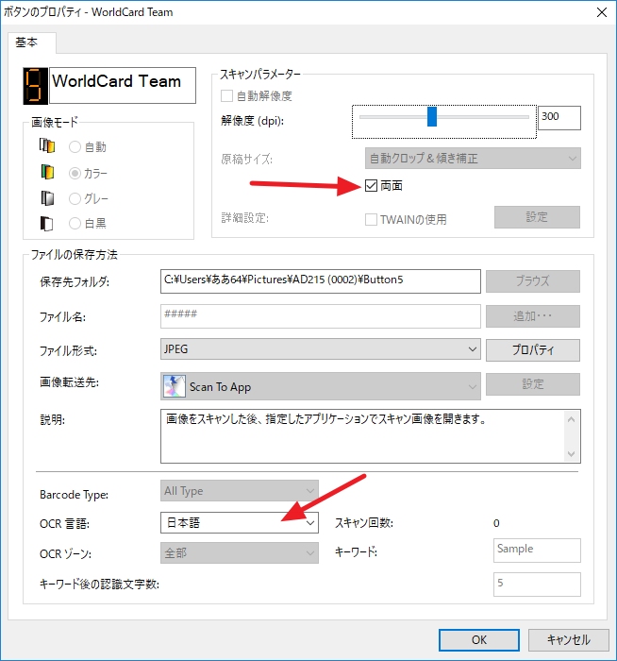Image resolution: width=617 pixels, height=661 pixels.
Task: Click the 保存先フォルダ path field
Action: click(x=321, y=280)
